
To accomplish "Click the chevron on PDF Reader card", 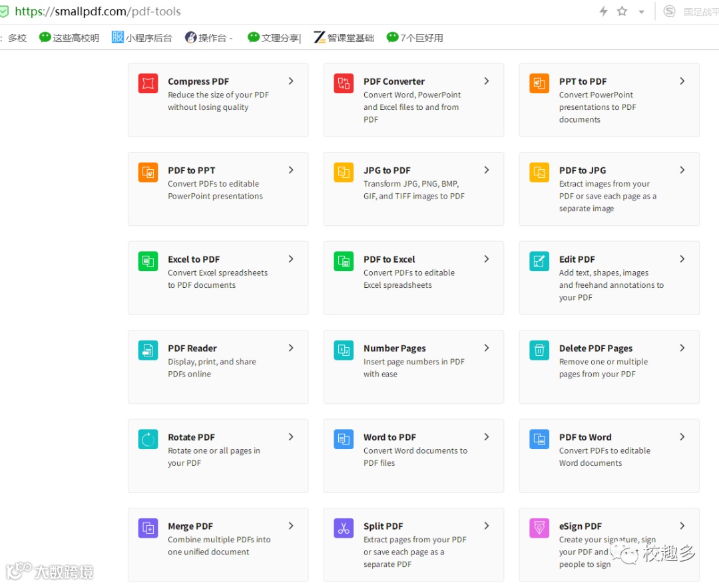I will point(291,348).
